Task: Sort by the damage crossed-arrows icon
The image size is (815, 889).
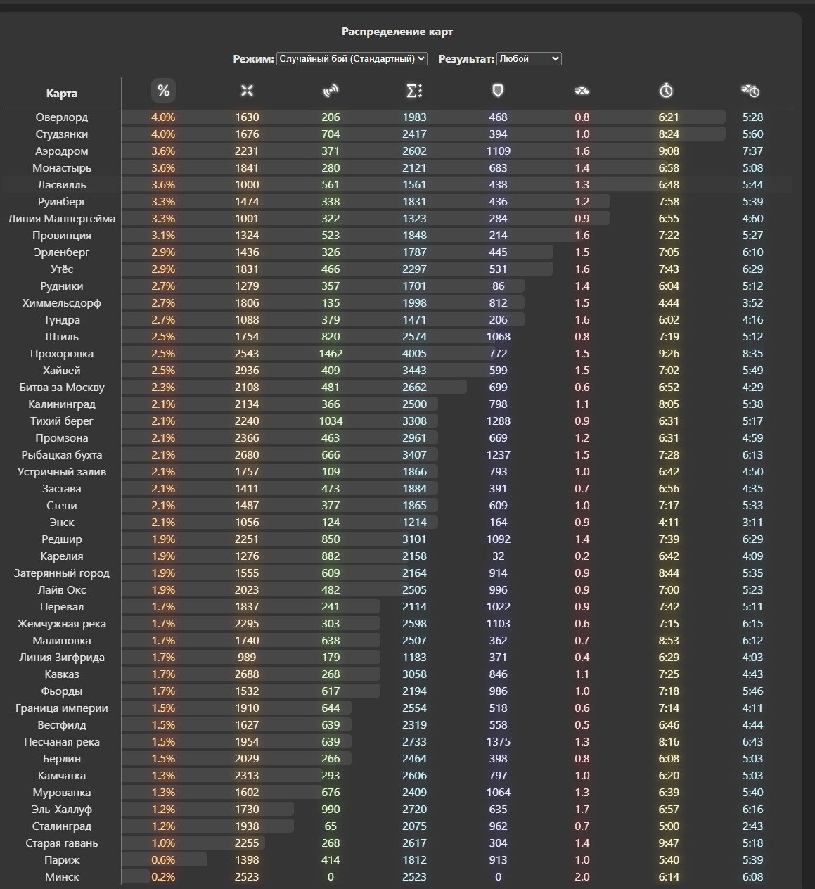Action: click(247, 90)
